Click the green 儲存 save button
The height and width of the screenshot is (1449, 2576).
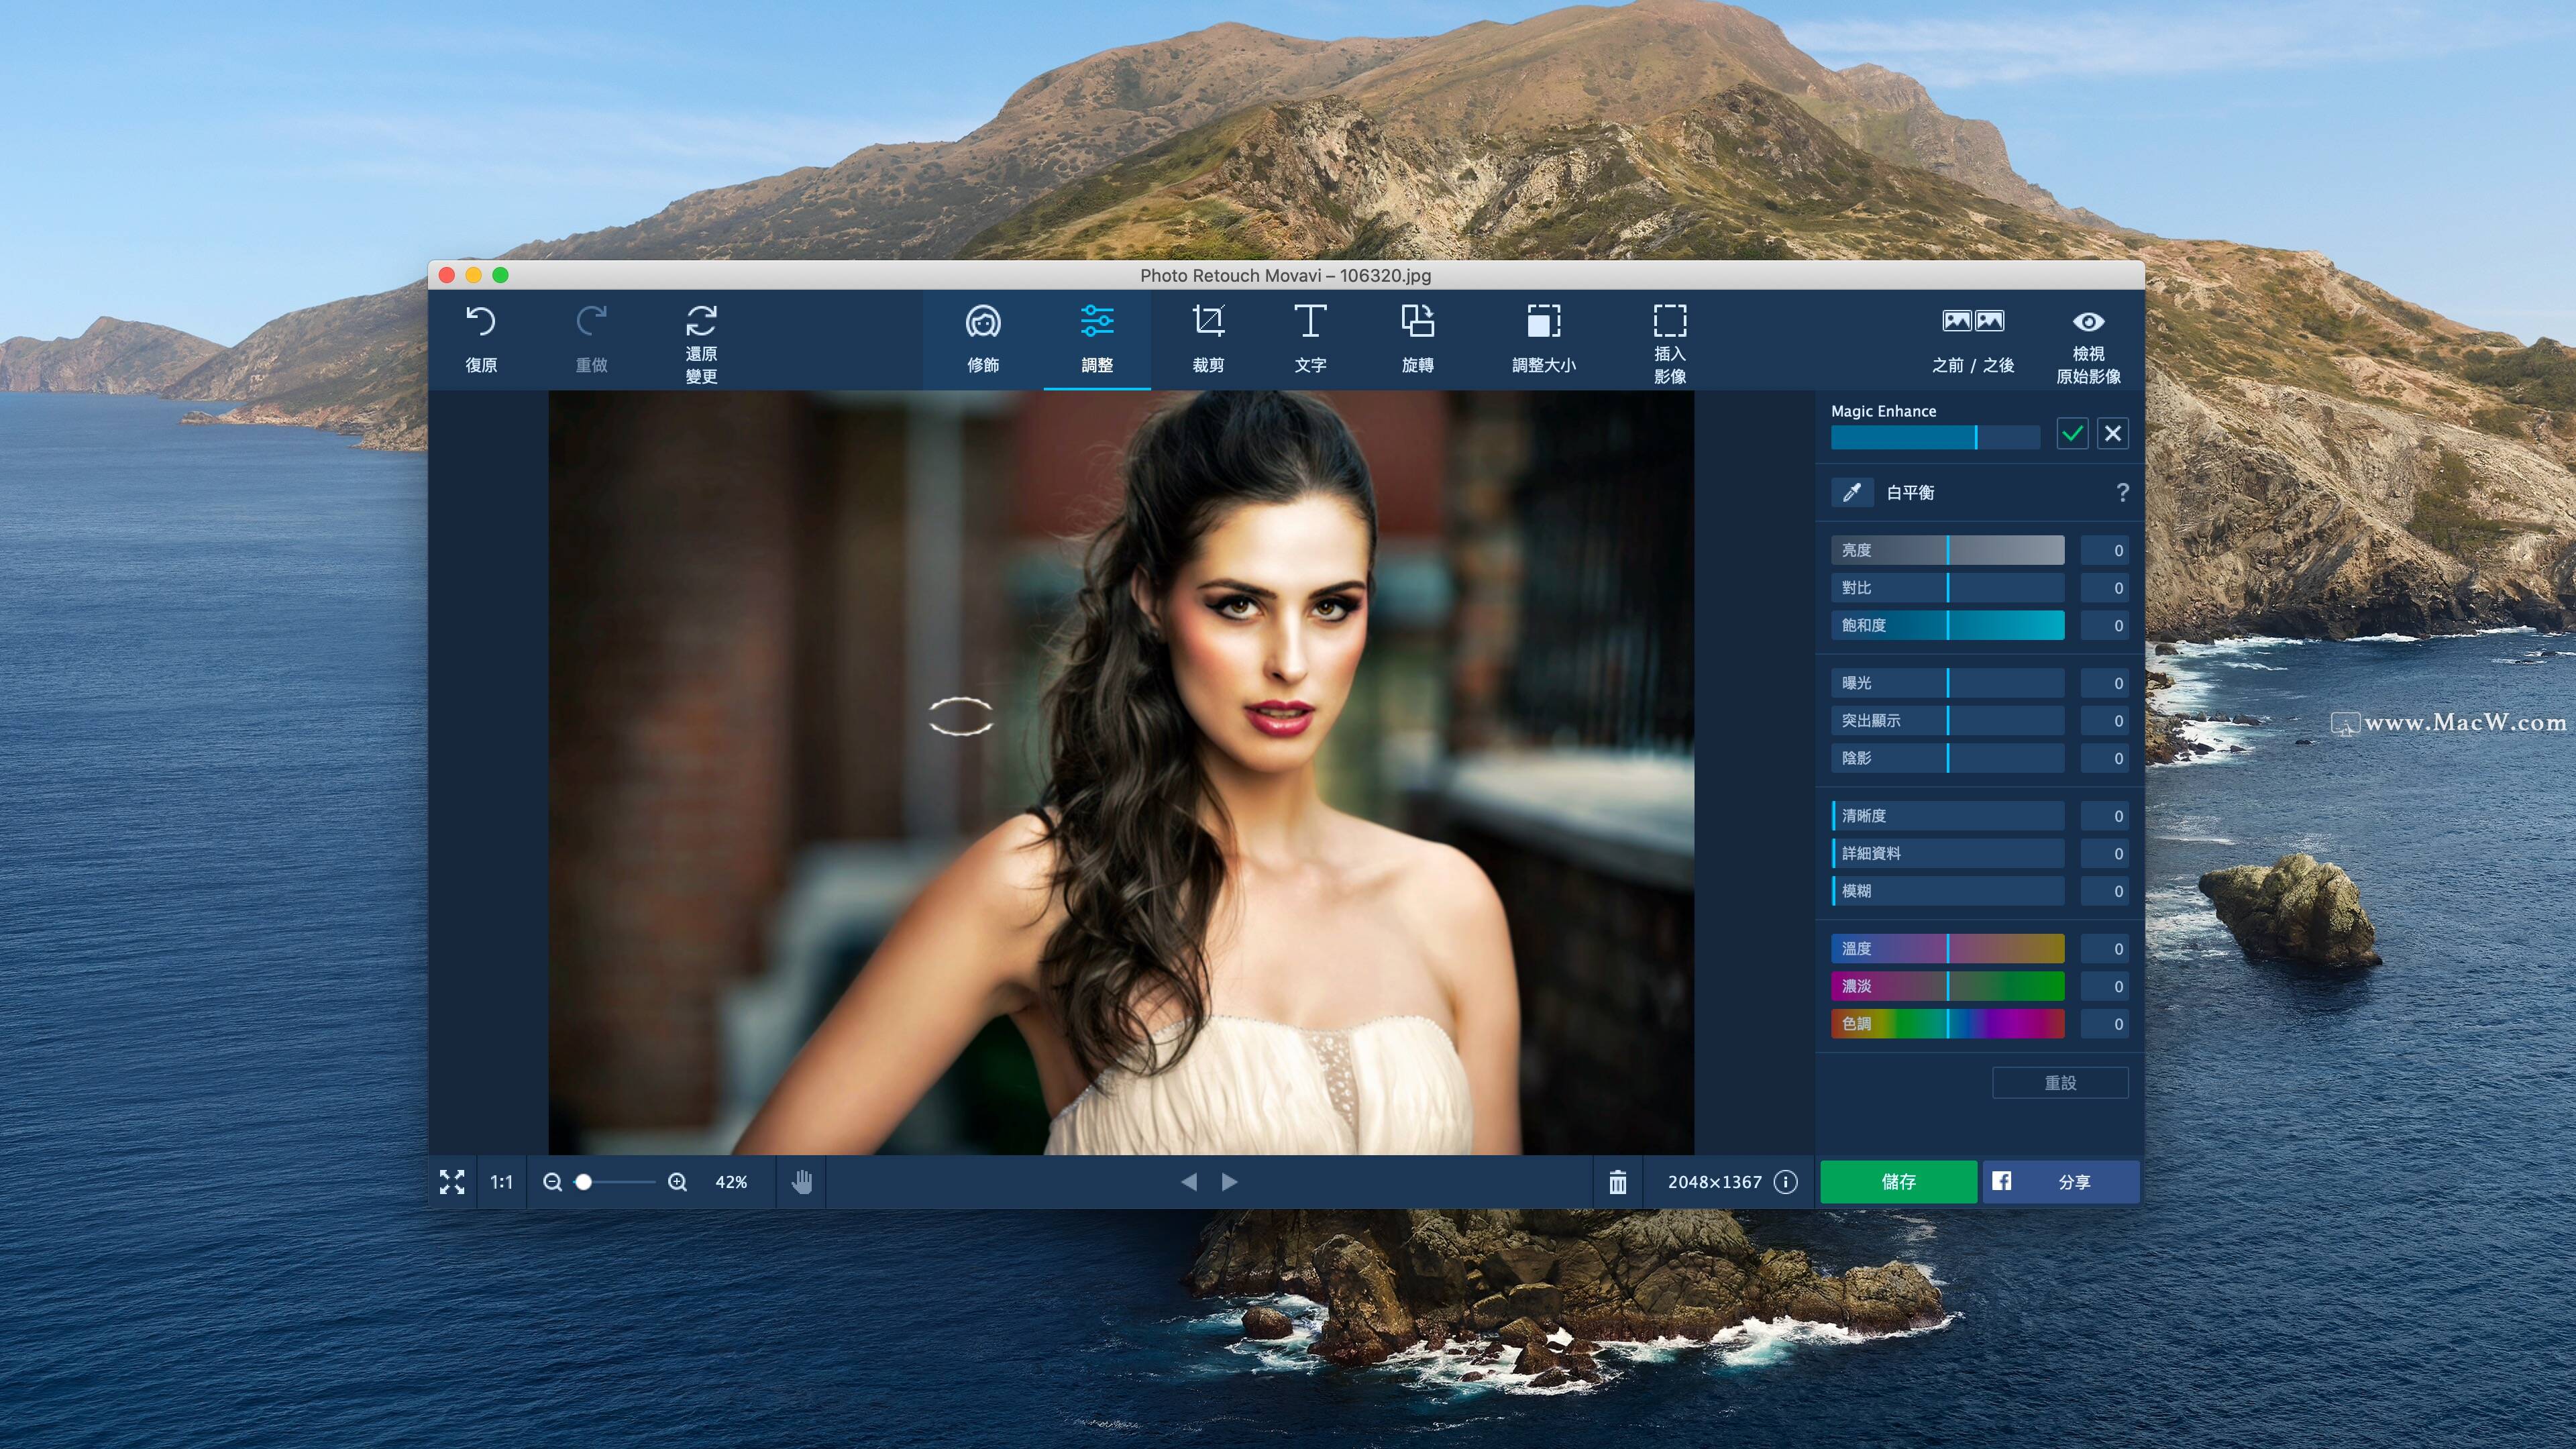coord(1898,1182)
